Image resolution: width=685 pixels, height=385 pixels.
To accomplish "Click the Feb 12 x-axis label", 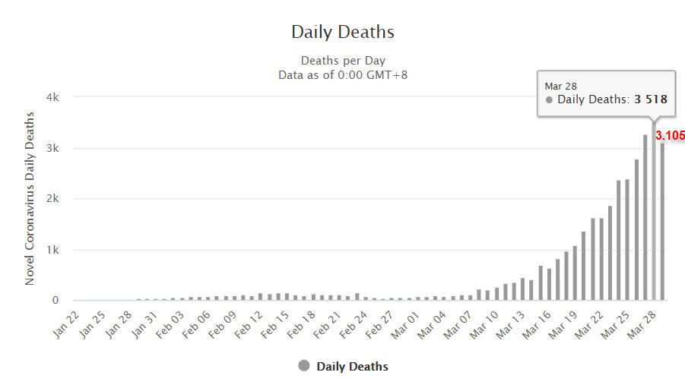I will tap(248, 321).
